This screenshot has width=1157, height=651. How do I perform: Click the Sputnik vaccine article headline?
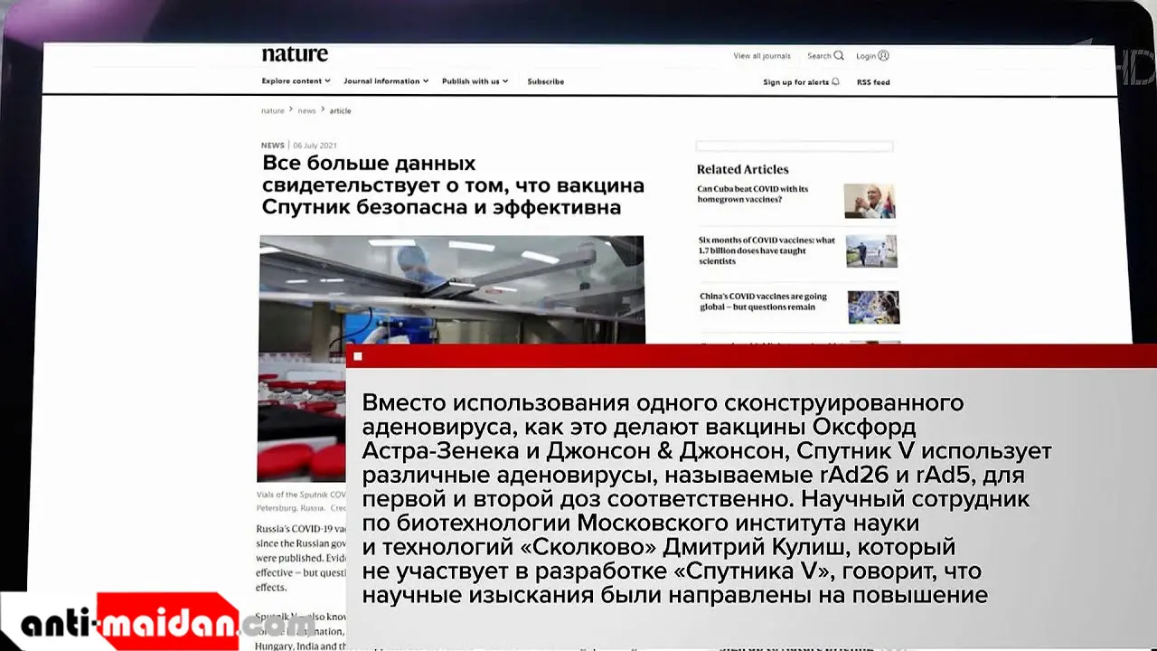(453, 185)
